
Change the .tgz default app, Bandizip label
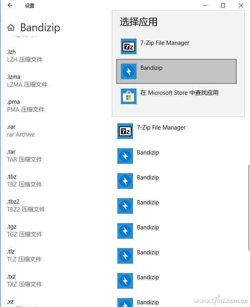(148, 227)
